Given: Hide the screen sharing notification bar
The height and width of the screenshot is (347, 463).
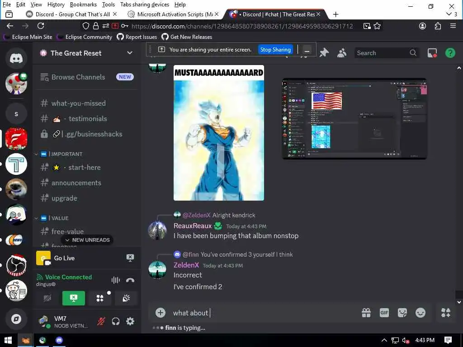Looking at the screenshot, I should coord(307,50).
